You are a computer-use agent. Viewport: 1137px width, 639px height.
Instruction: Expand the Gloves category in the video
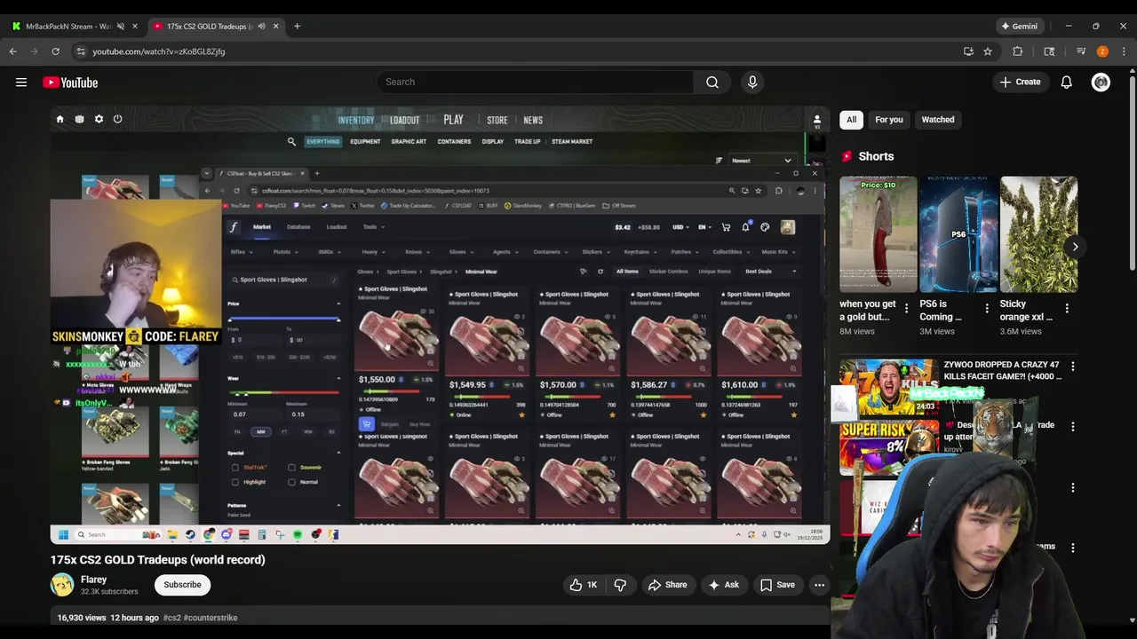point(460,252)
